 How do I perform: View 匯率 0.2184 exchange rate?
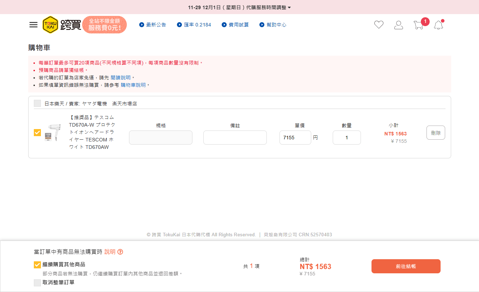(194, 25)
